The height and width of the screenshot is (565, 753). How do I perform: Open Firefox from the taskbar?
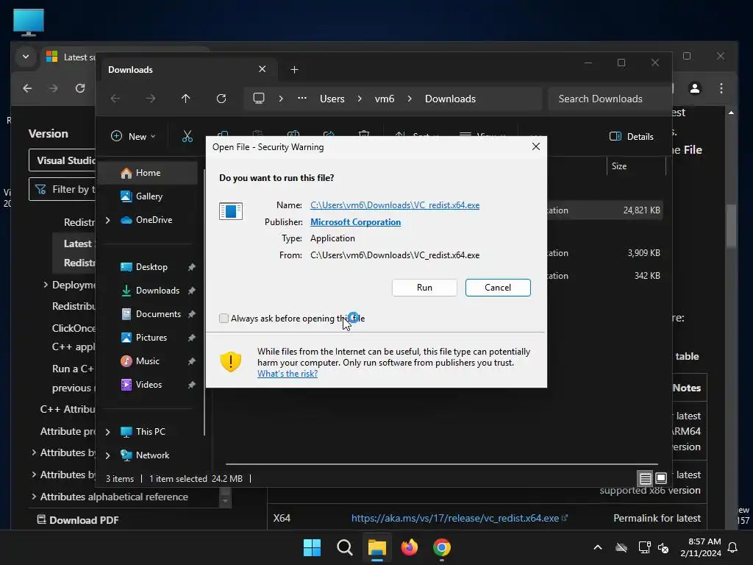409,547
